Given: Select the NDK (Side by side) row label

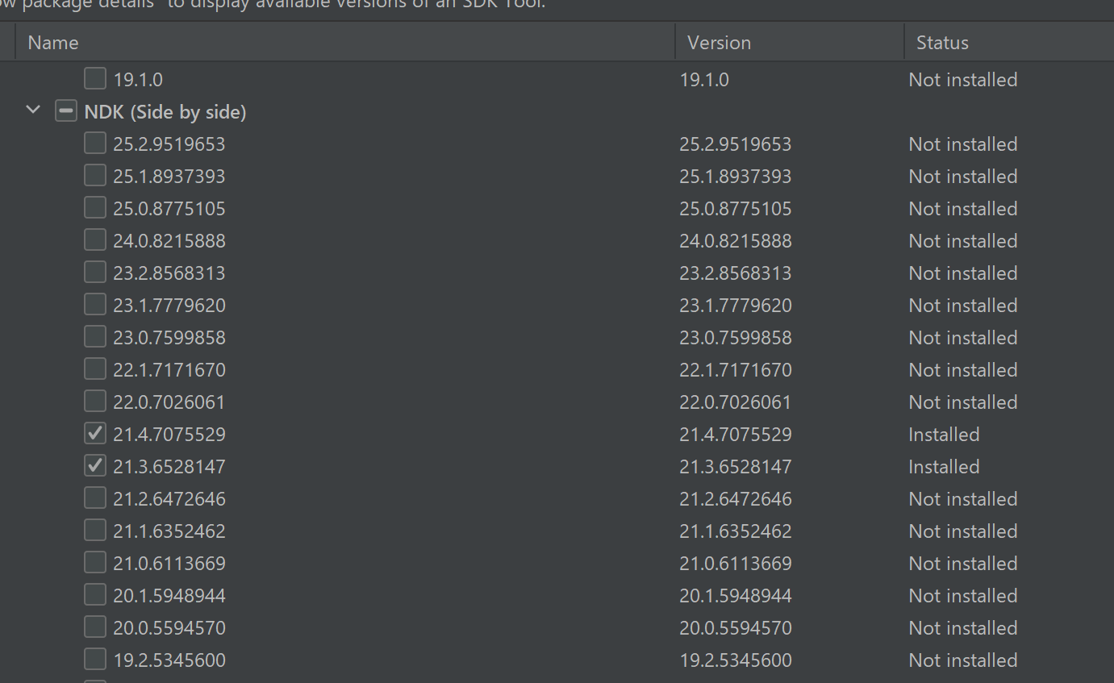Looking at the screenshot, I should click(165, 112).
